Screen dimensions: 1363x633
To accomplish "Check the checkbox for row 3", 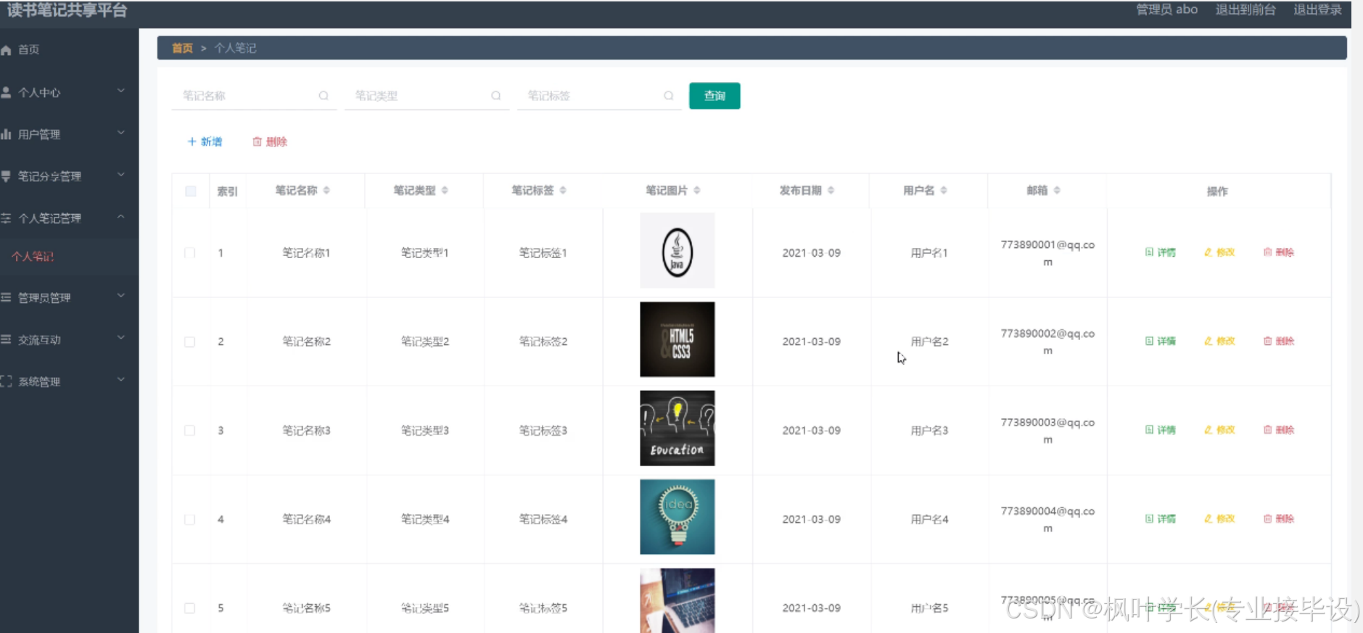I will [x=190, y=431].
